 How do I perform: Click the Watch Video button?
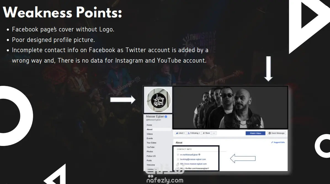click(255, 133)
